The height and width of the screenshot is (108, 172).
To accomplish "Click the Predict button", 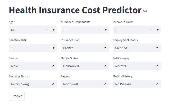I will click(x=17, y=96).
